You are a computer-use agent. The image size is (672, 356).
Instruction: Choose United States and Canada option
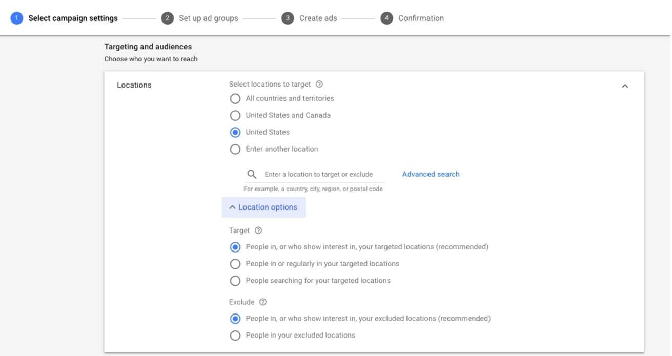(x=235, y=115)
